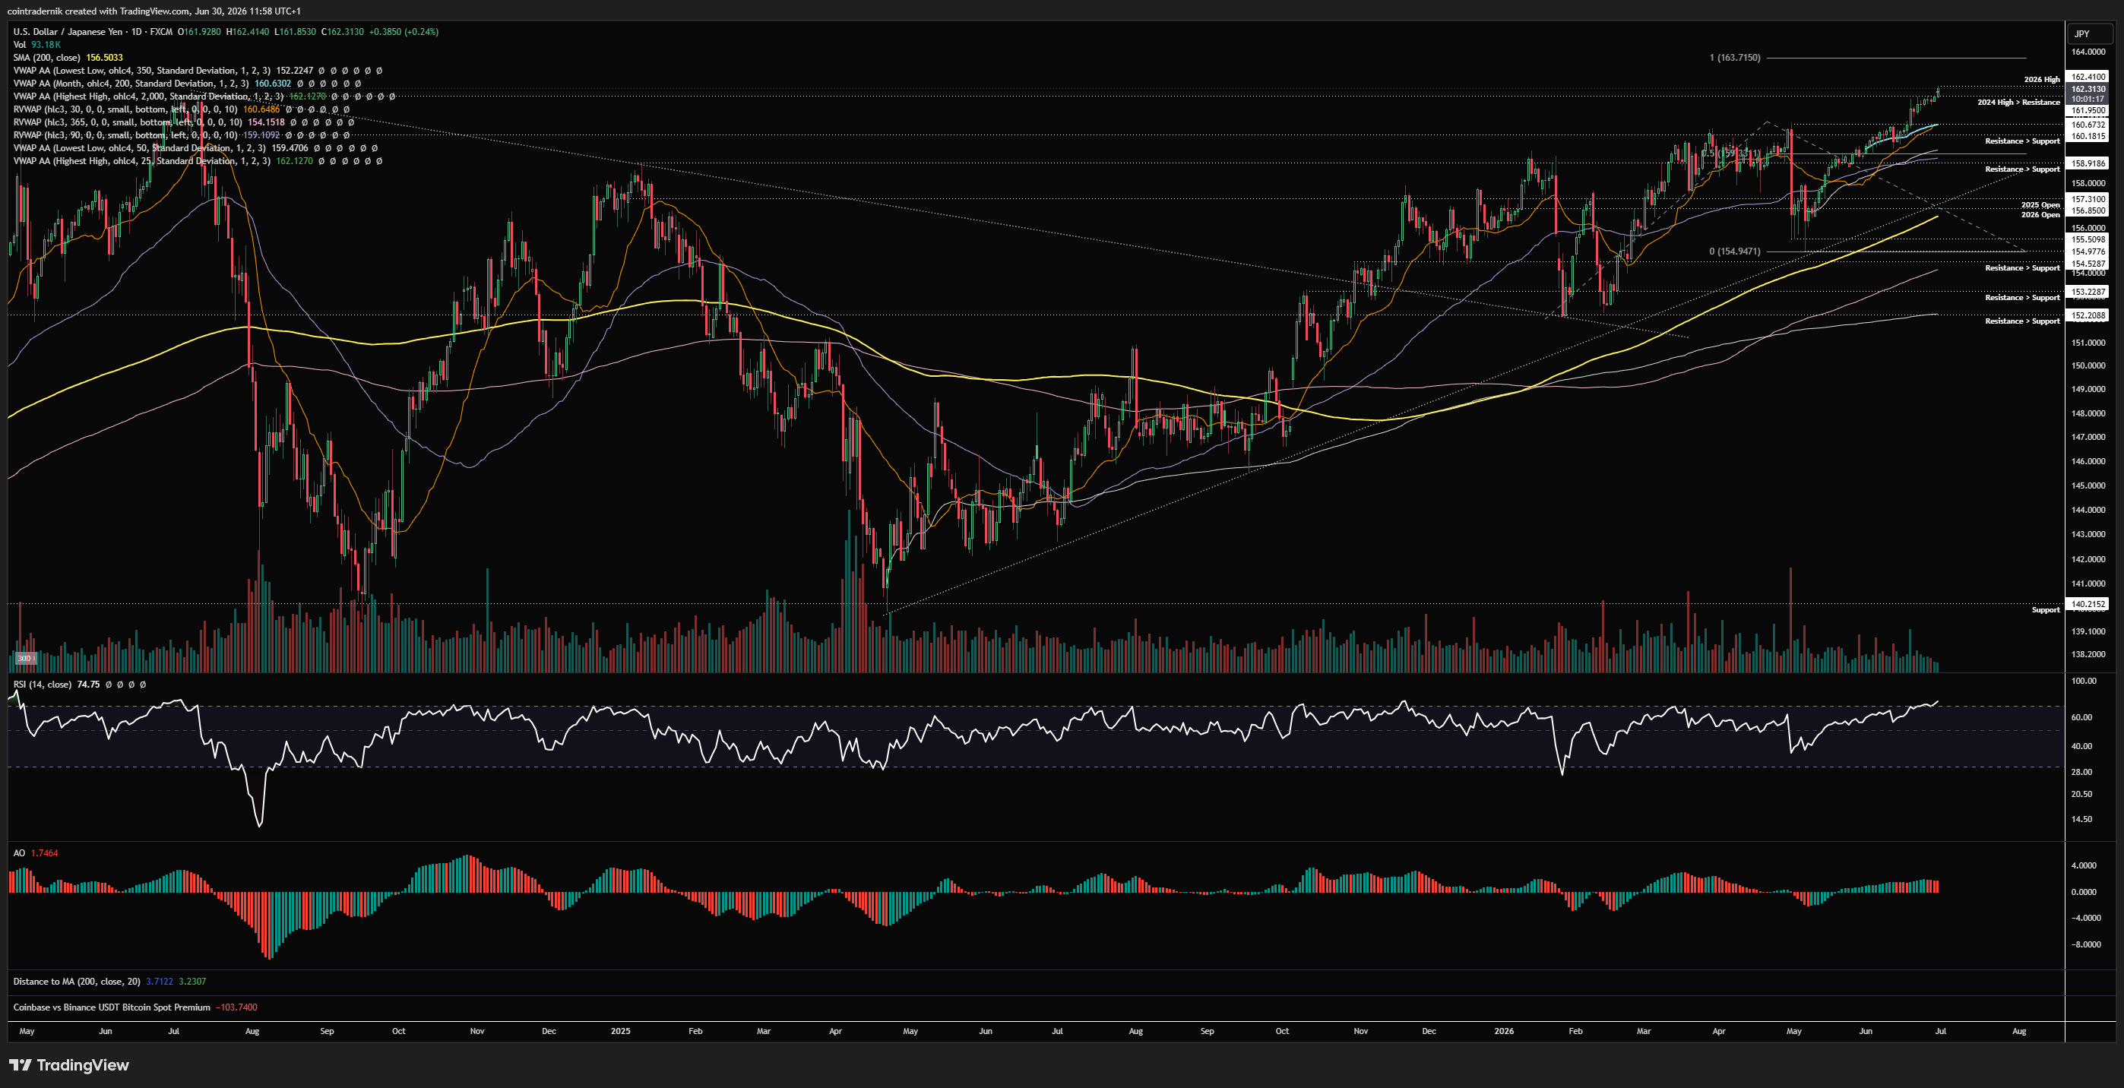Click the first May label on time axis
The height and width of the screenshot is (1088, 2124).
(x=27, y=1031)
